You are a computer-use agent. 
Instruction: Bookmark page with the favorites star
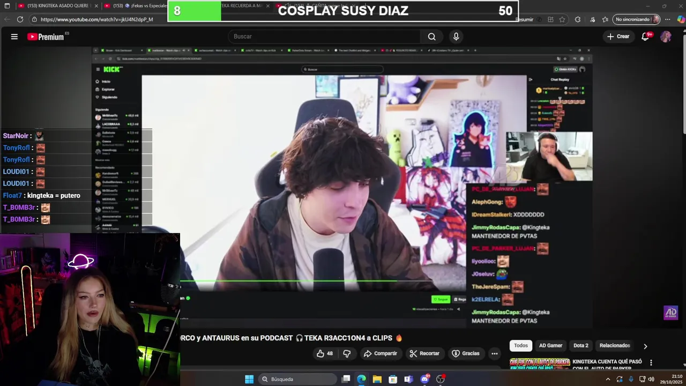tap(562, 19)
